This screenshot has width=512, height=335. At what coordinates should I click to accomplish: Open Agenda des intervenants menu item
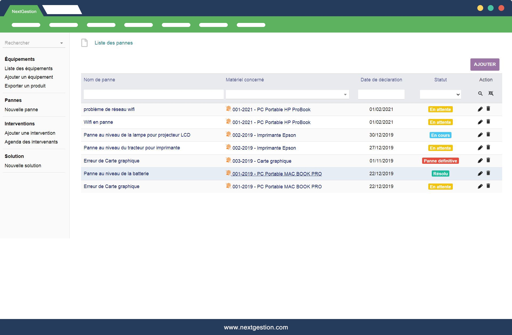[31, 142]
